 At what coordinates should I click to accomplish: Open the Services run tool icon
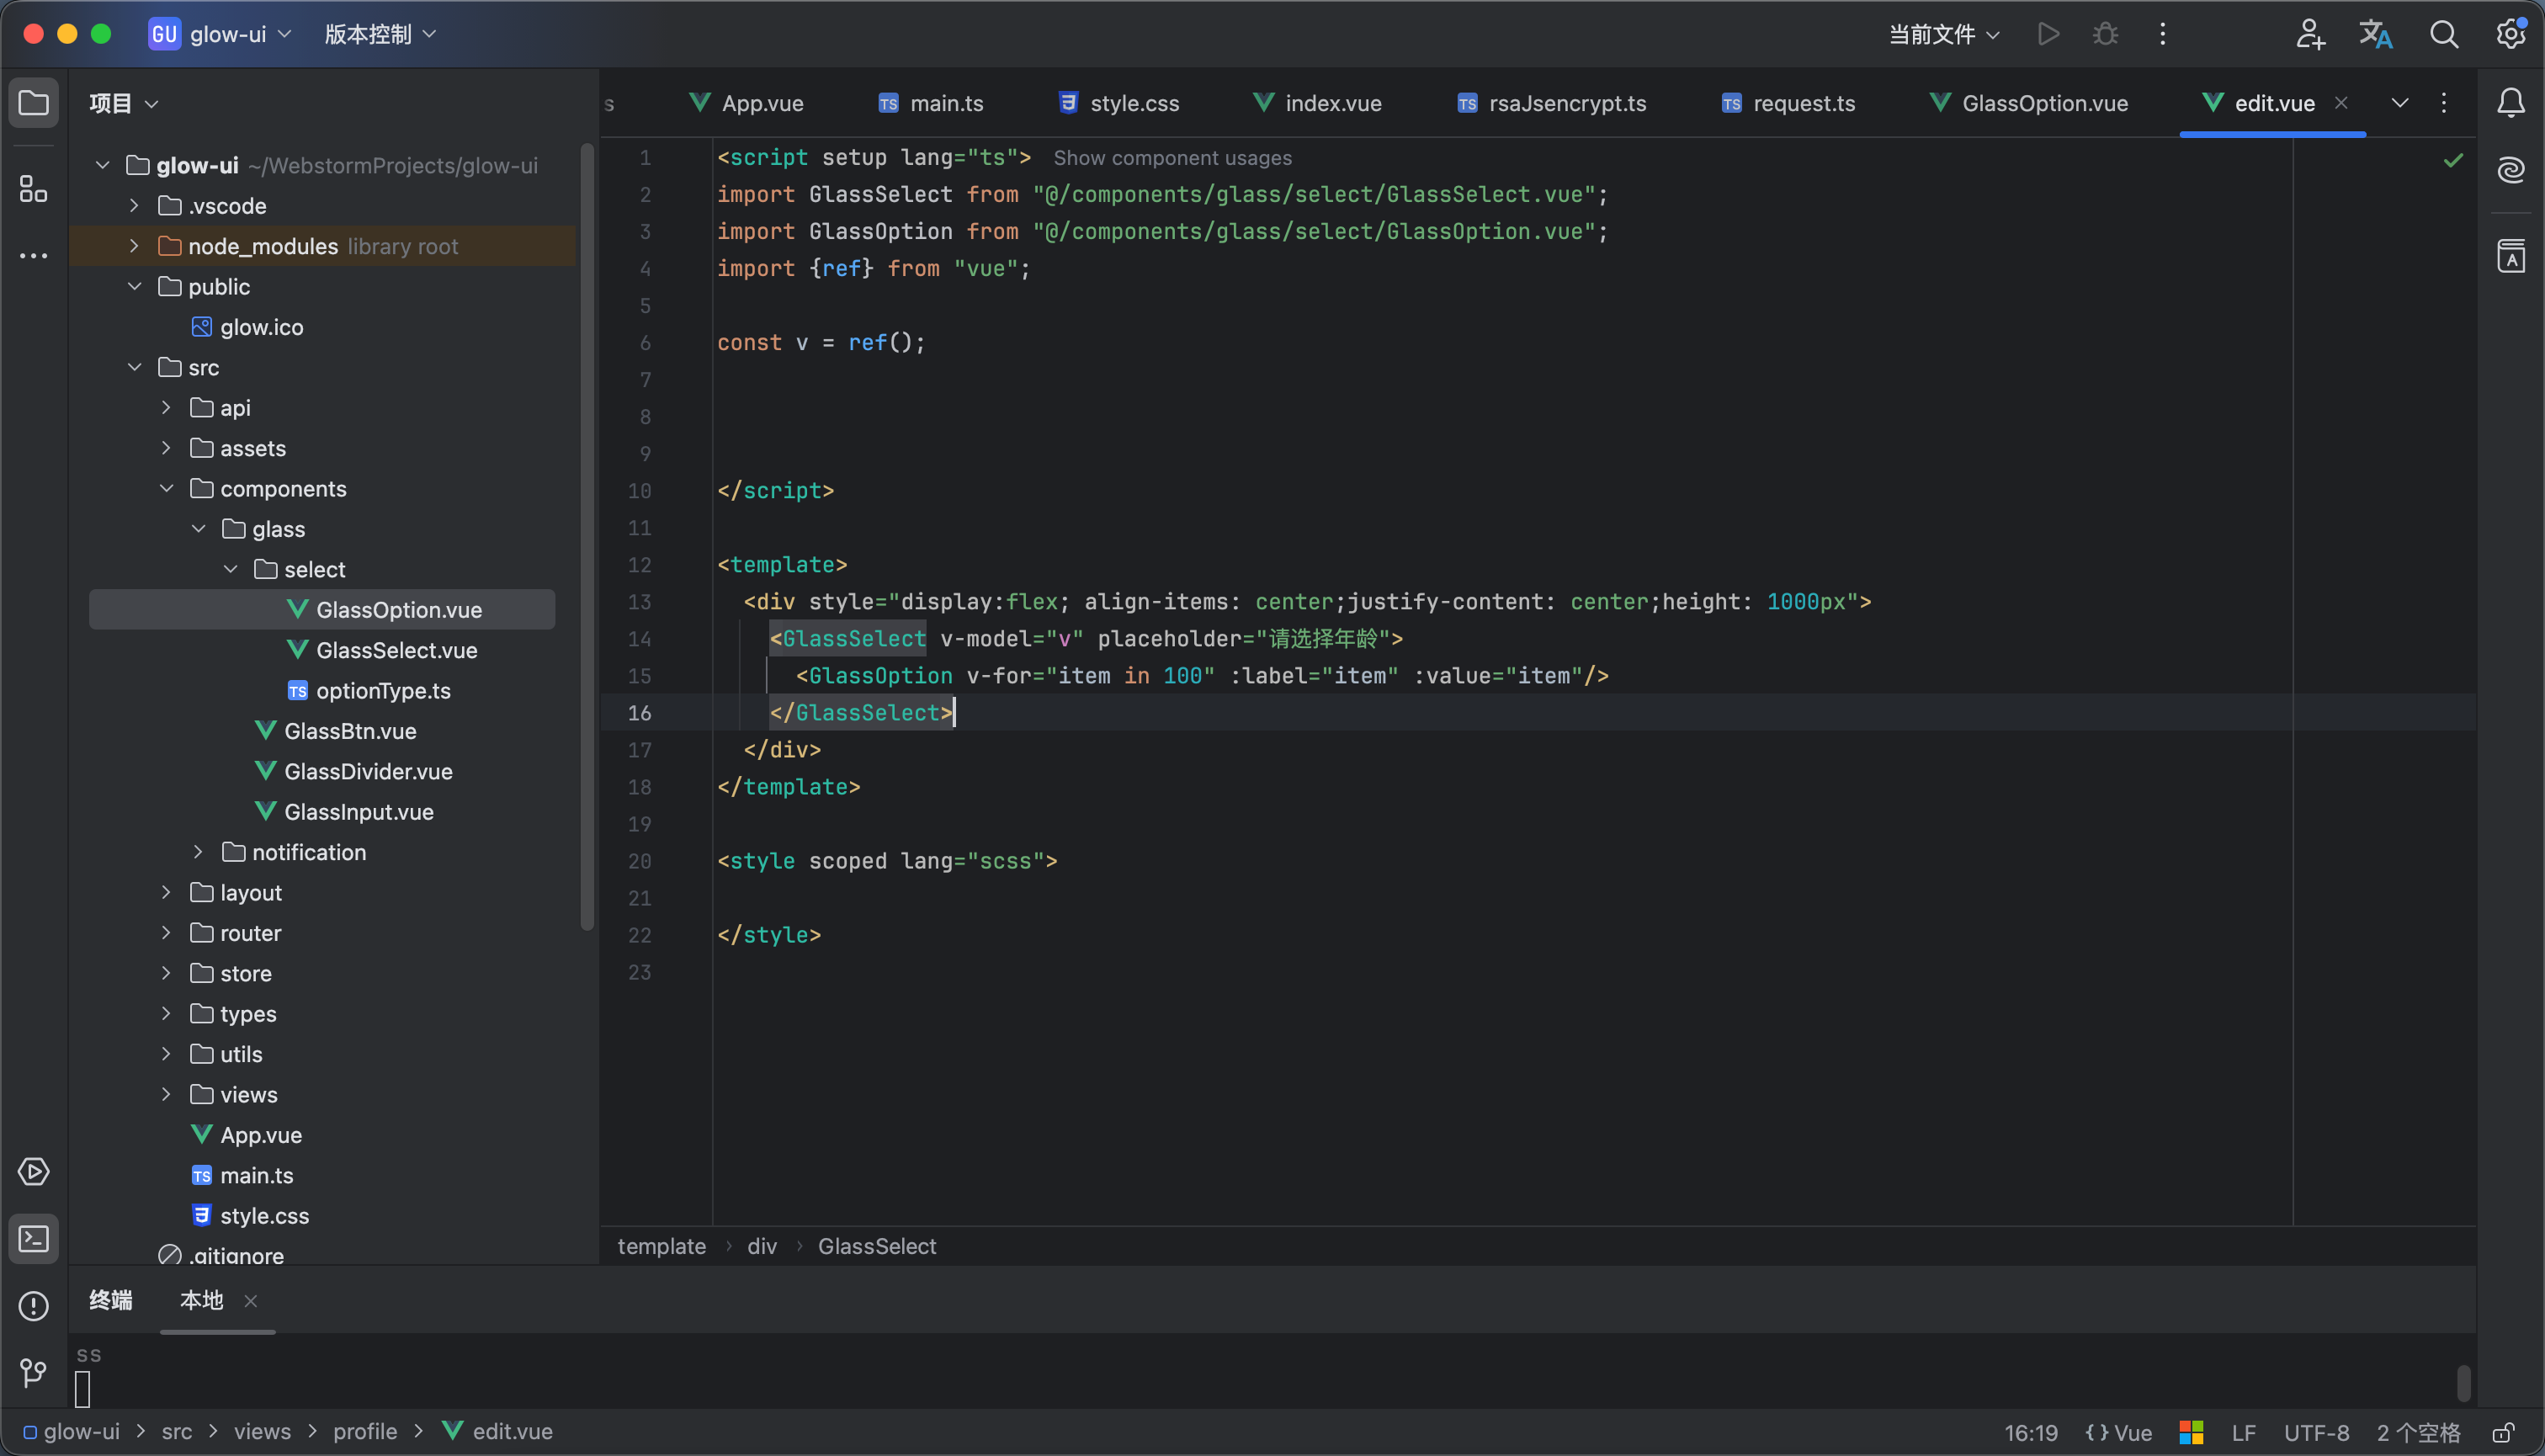[33, 1171]
